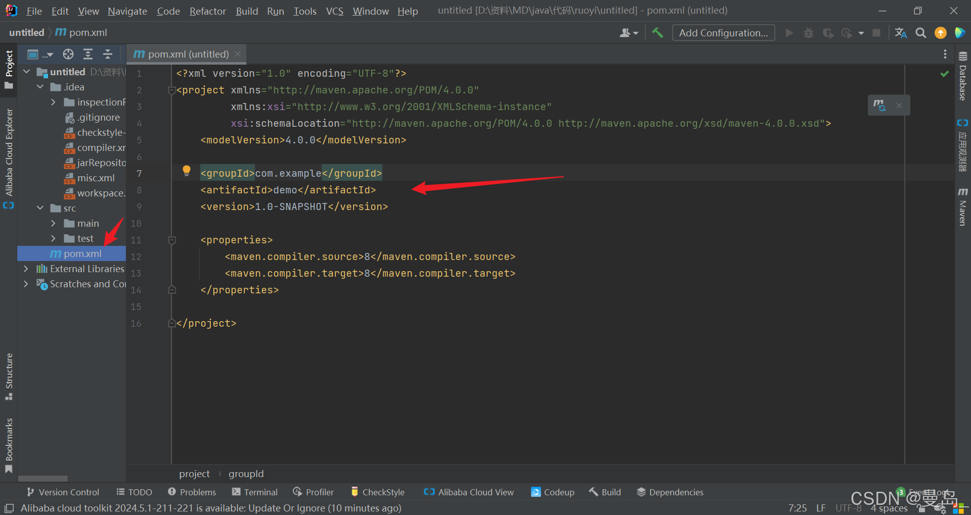Close the pom.xml editor tab

[238, 54]
